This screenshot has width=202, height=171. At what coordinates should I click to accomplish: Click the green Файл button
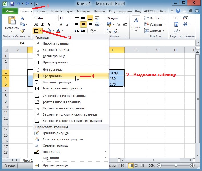click(x=10, y=11)
